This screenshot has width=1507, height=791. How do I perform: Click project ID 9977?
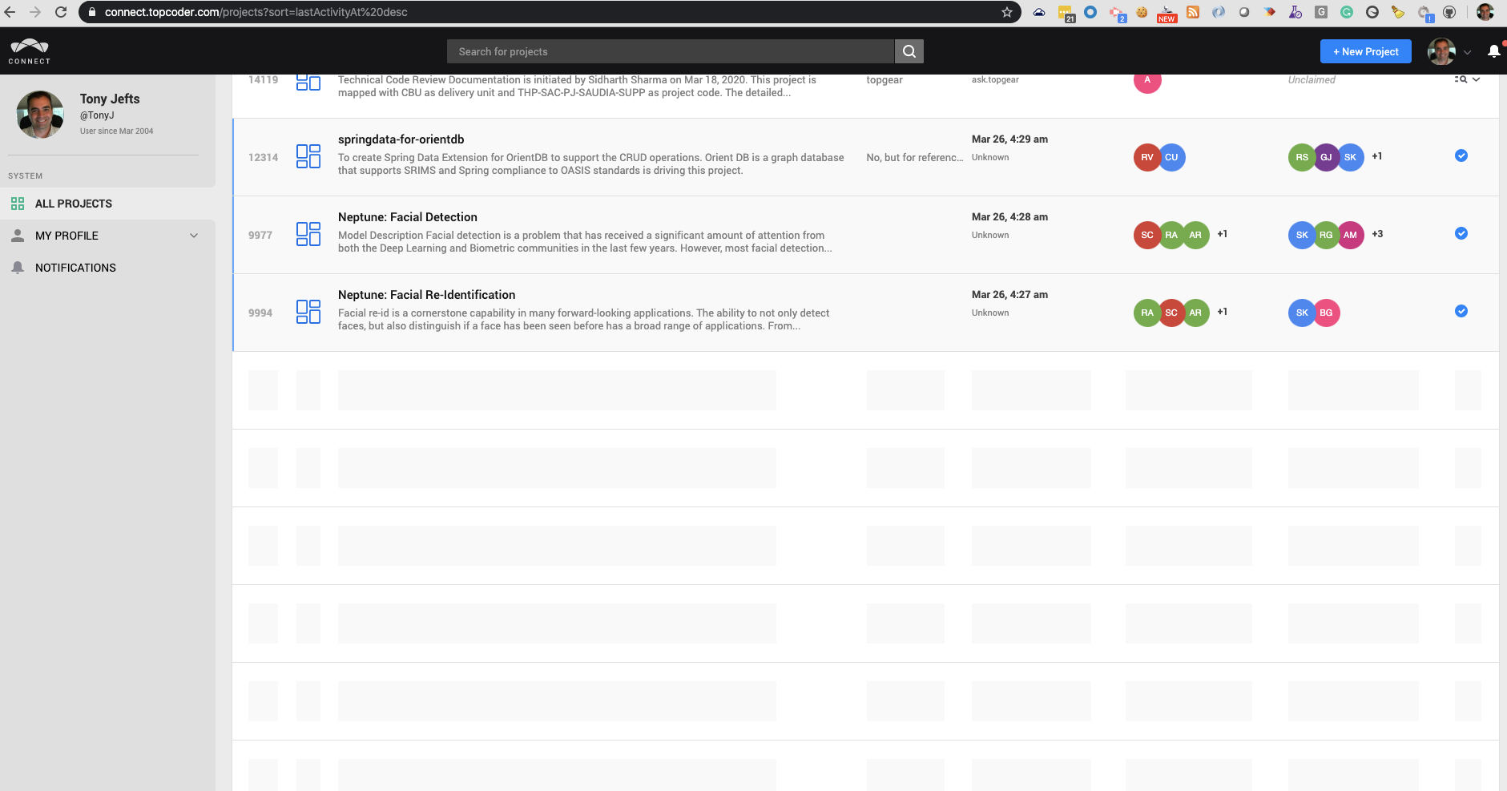(x=260, y=235)
